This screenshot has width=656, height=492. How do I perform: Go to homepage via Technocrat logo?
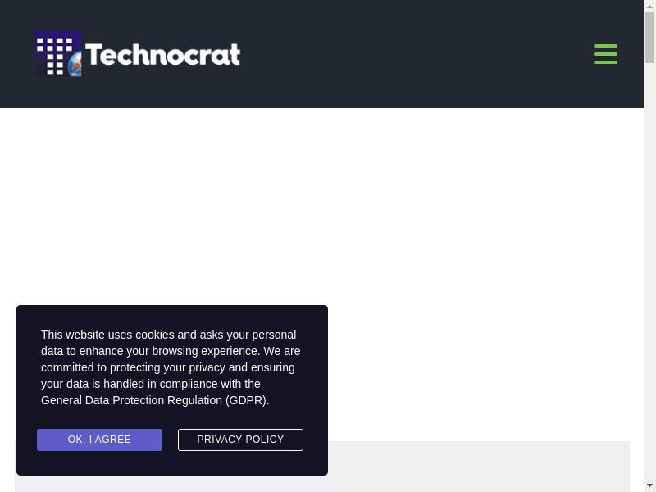pyautogui.click(x=138, y=54)
